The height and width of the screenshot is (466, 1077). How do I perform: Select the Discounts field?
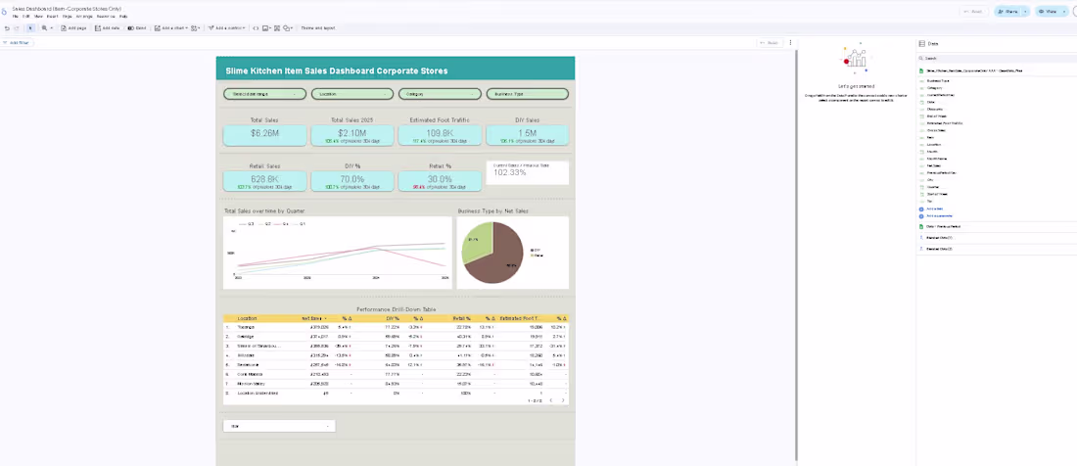pos(934,109)
